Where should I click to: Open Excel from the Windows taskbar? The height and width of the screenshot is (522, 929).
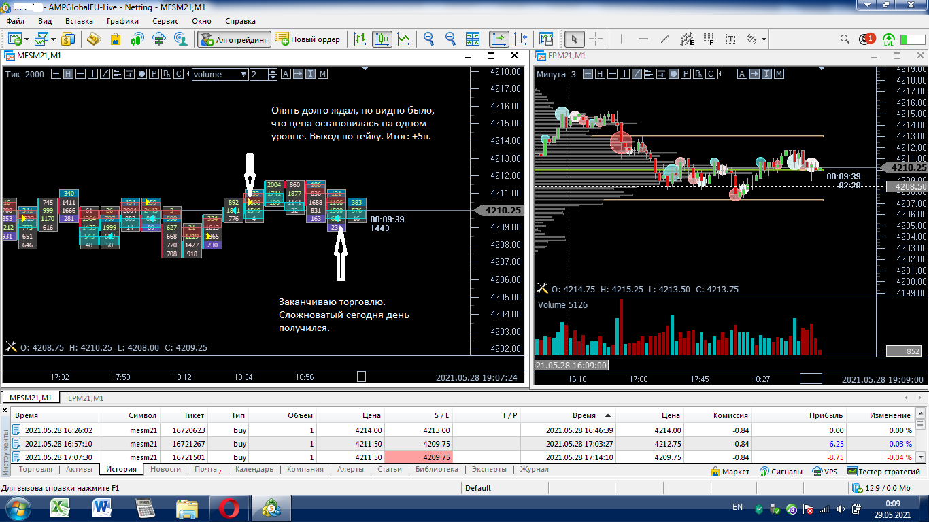(x=61, y=508)
